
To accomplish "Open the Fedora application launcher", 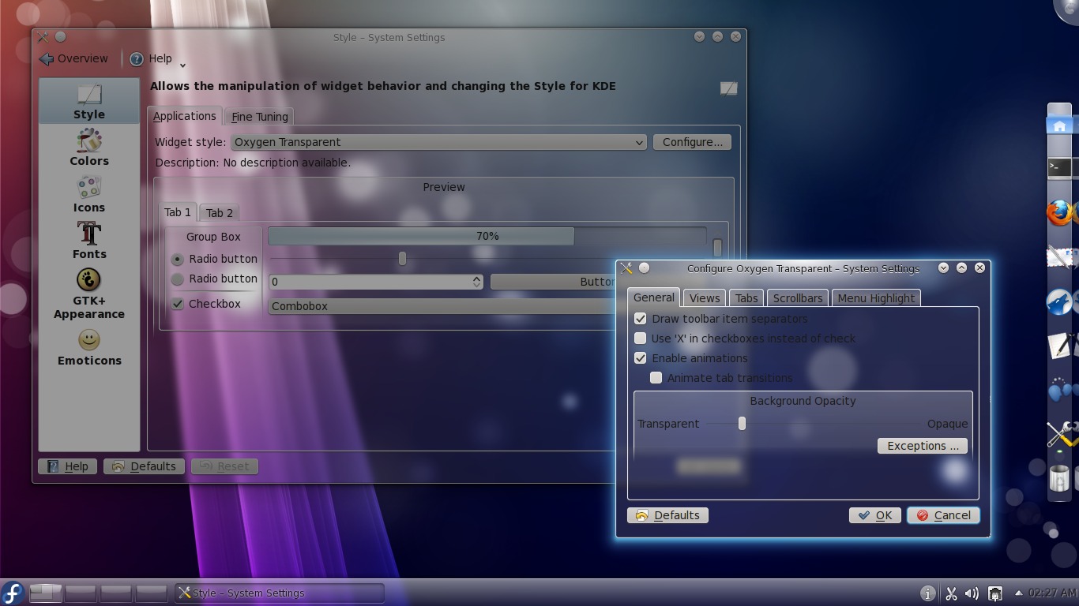I will tap(13, 593).
